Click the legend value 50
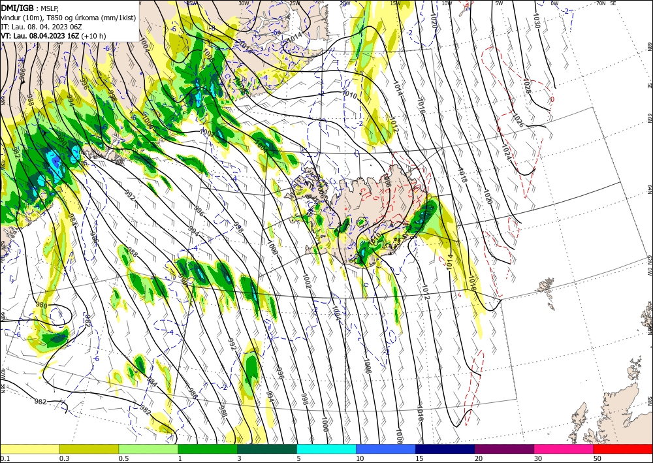The height and width of the screenshot is (463, 653). 597,458
